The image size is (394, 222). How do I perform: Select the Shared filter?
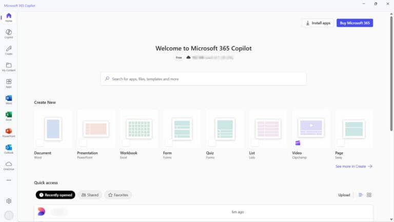[x=90, y=195]
